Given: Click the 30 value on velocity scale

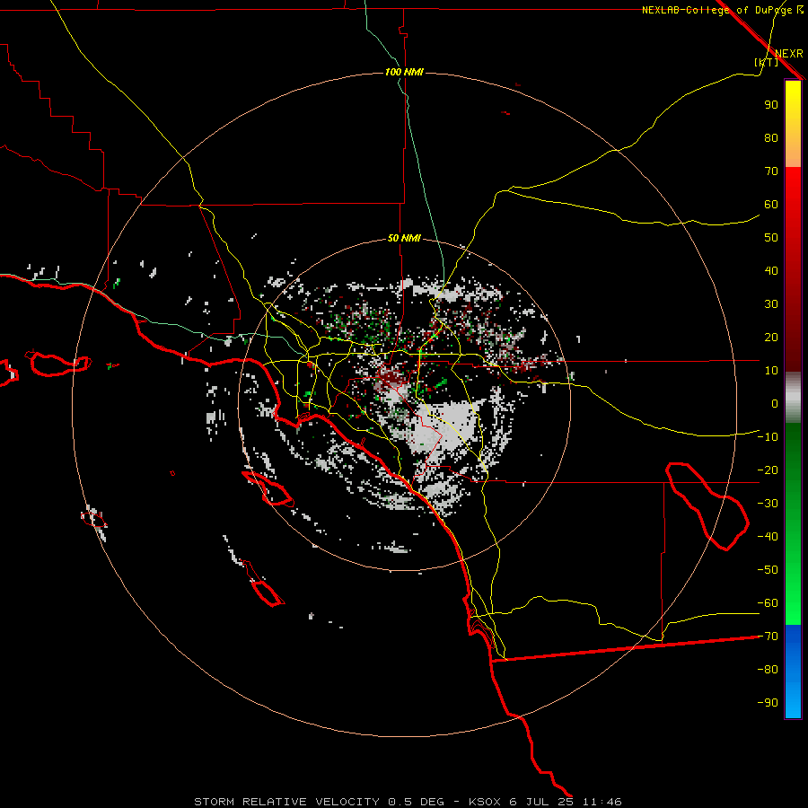Looking at the screenshot, I should pos(771,304).
